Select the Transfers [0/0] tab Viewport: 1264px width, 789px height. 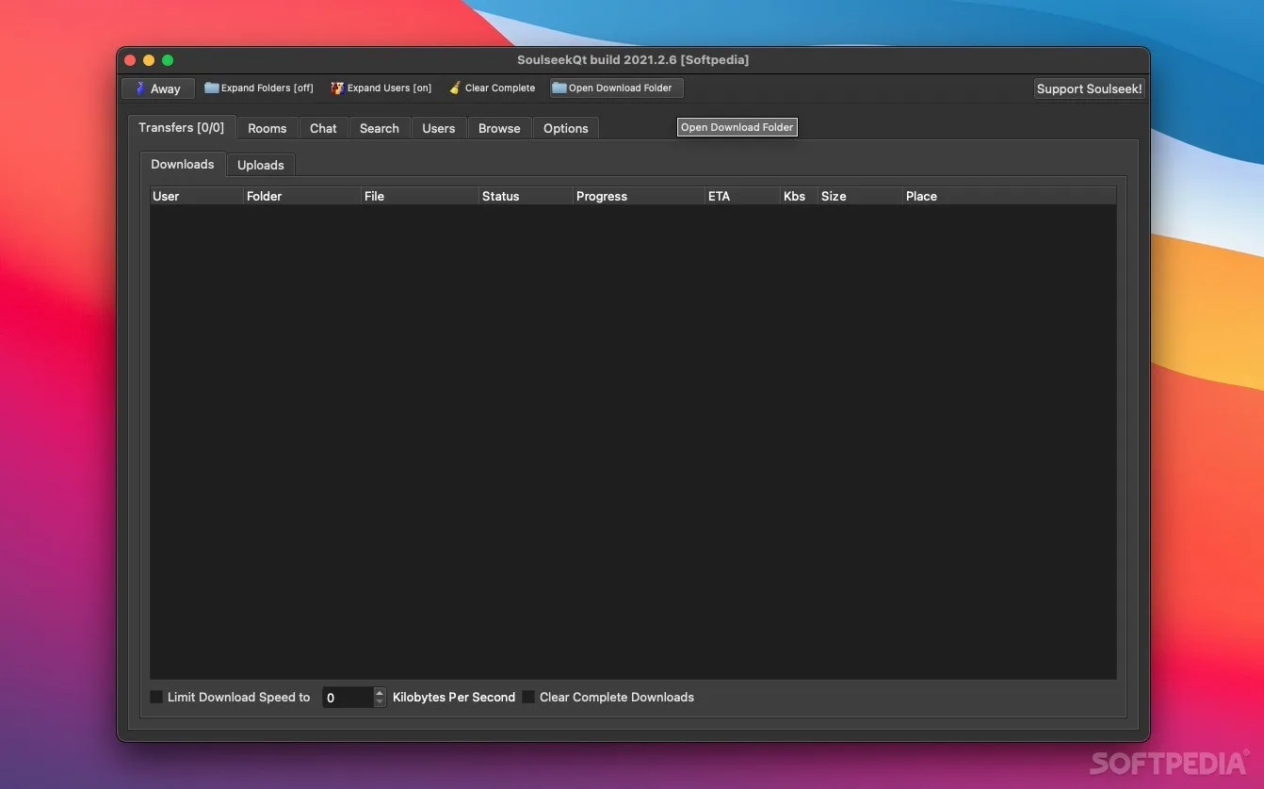click(182, 127)
